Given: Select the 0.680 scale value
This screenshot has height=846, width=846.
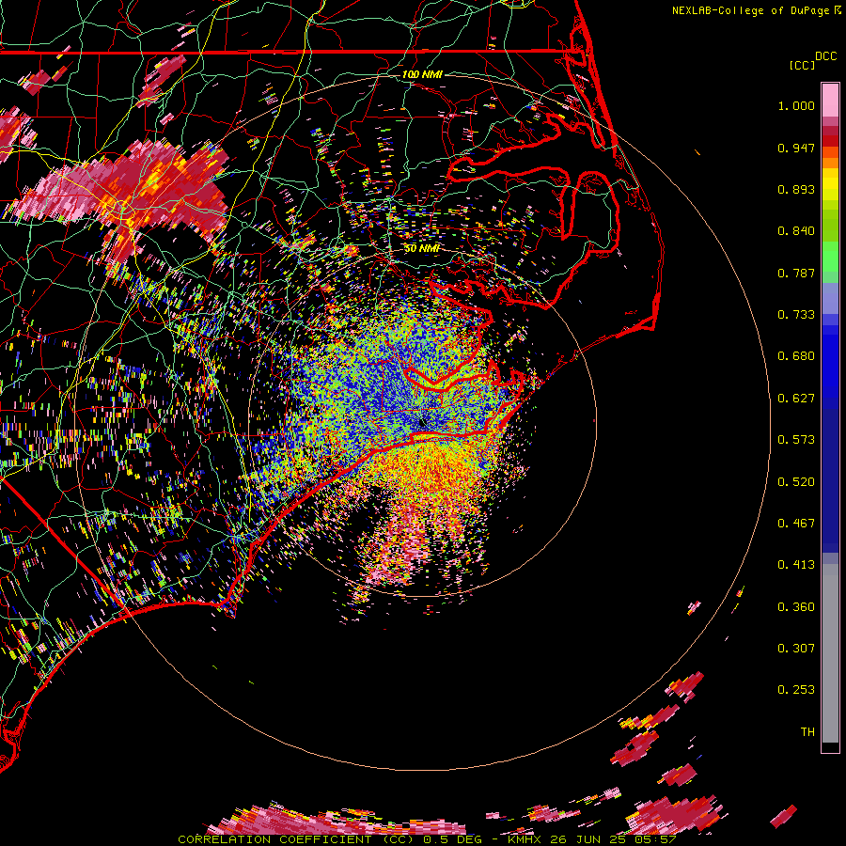Looking at the screenshot, I should (x=796, y=356).
